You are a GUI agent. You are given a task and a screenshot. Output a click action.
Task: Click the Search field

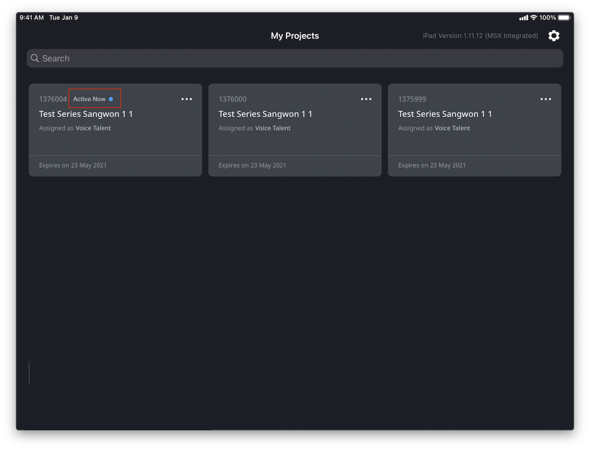click(295, 58)
